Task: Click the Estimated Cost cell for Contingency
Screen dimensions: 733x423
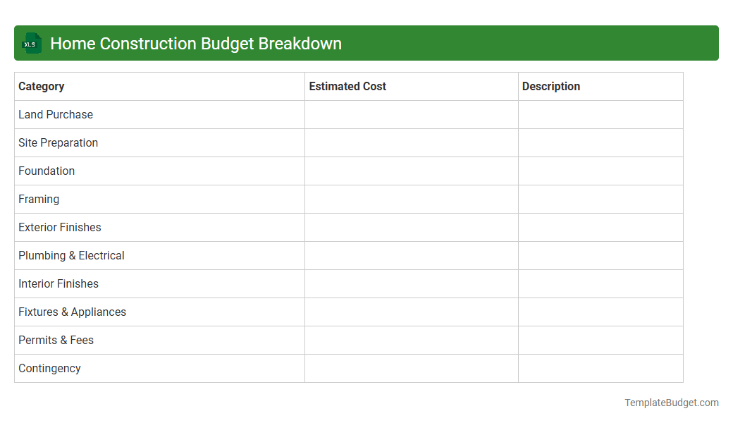Action: (411, 368)
